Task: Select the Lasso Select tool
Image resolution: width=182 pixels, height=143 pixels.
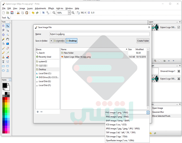Action: 3,30
